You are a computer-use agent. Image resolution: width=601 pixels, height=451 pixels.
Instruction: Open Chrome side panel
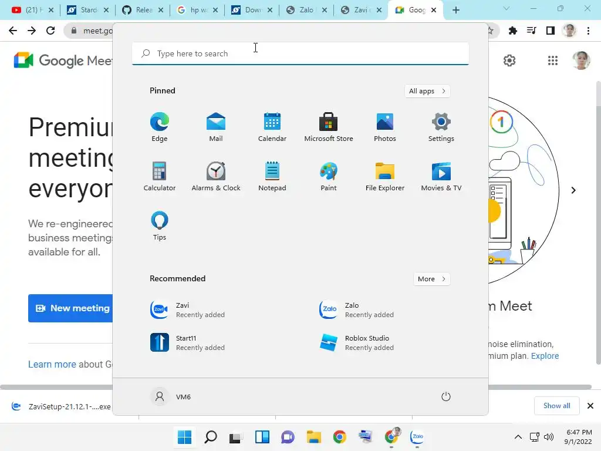[x=551, y=31]
